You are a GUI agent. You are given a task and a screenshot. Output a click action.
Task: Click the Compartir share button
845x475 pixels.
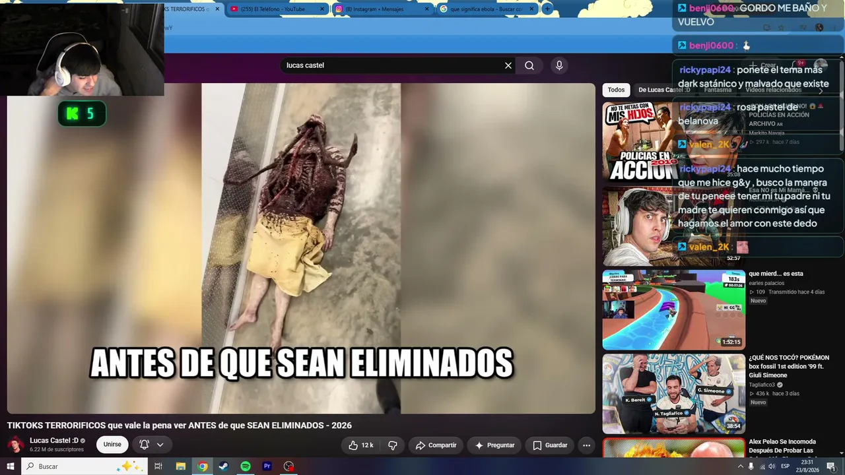436,445
